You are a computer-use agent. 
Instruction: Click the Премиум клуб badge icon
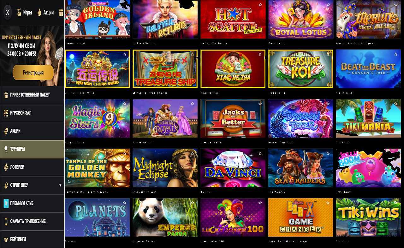6,203
